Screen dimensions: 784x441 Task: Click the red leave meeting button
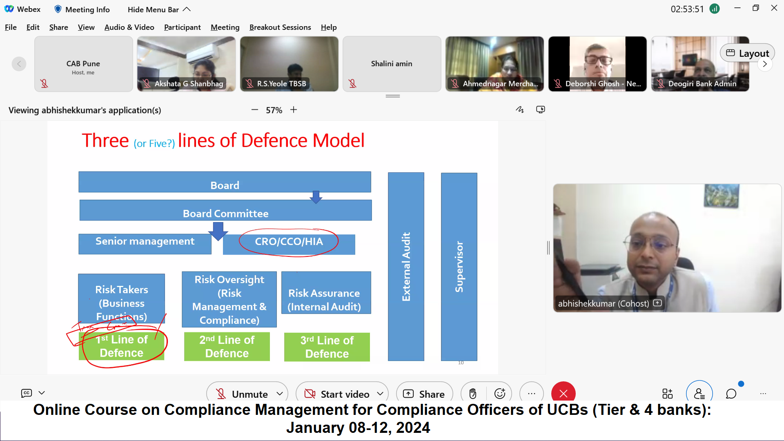[x=563, y=394]
